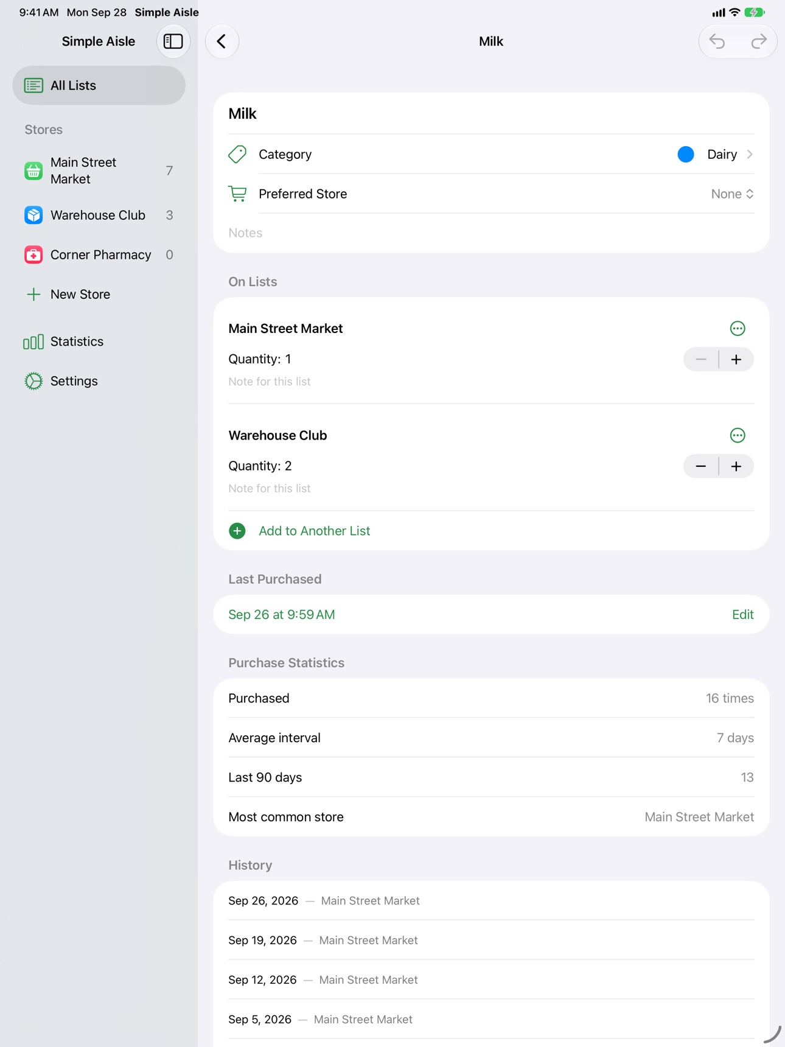
Task: Click Warehouse Club list note field
Action: pyautogui.click(x=491, y=488)
